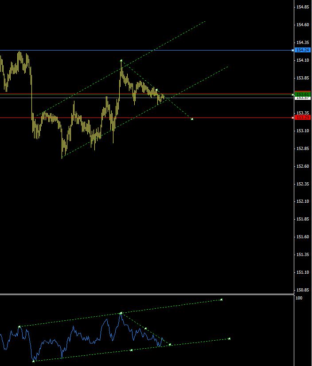Click the 151.10 price axis label
The width and height of the screenshot is (312, 366).
click(x=303, y=272)
